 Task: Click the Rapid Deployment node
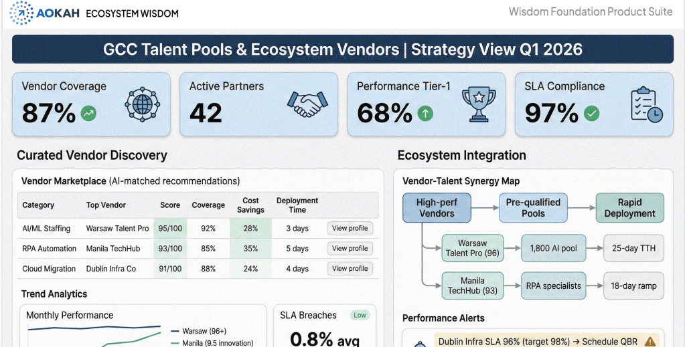tap(629, 208)
